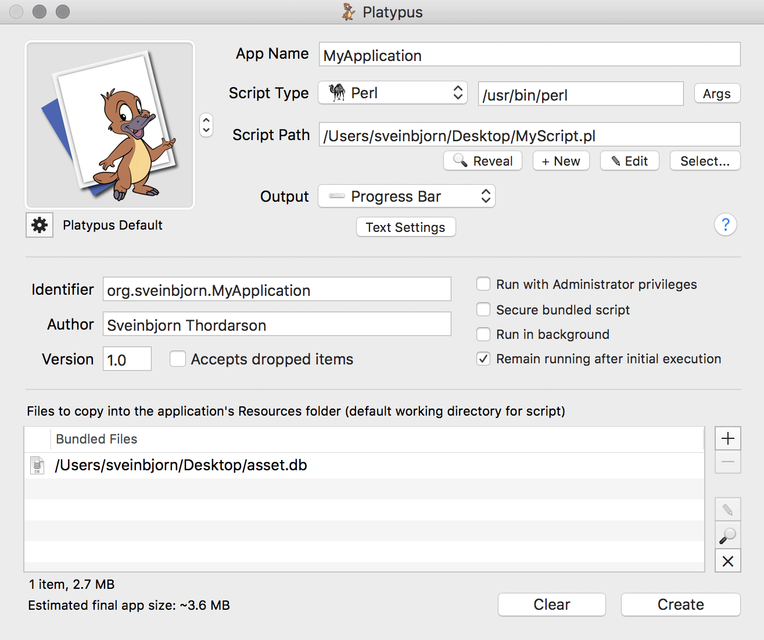Click the icon selector stepper arrows
Viewport: 764px width, 640px height.
[x=206, y=124]
